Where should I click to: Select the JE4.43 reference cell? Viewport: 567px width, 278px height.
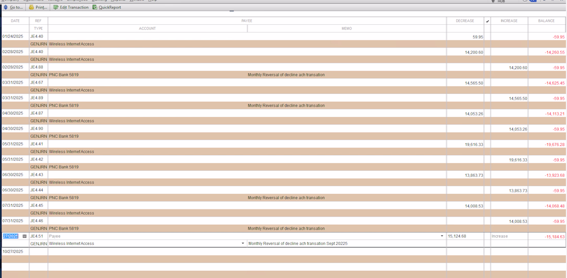(37, 174)
